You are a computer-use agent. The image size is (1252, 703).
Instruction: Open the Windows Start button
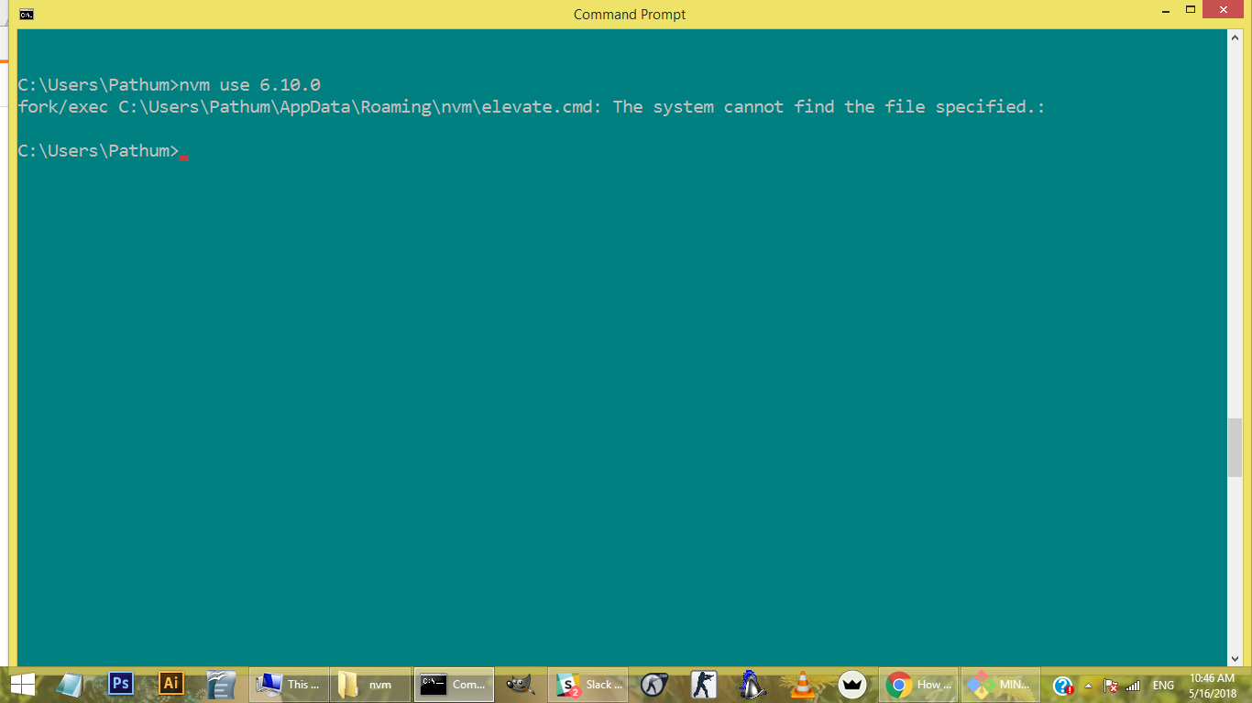(23, 685)
